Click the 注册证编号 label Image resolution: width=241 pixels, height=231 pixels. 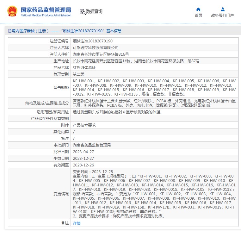coord(59,41)
